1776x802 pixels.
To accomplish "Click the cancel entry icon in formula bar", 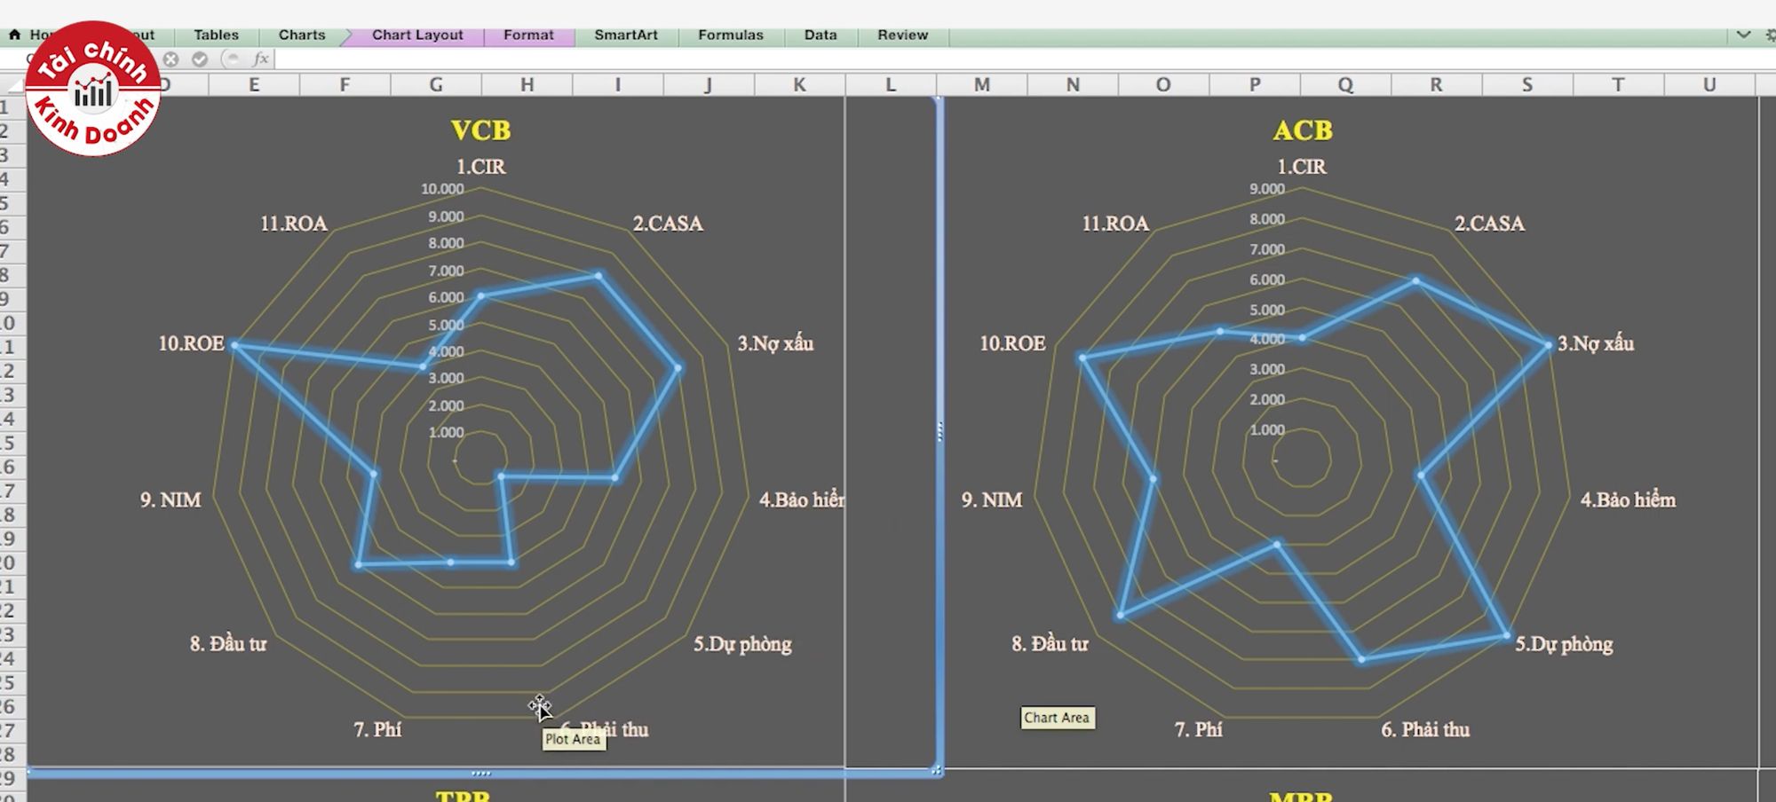I will (170, 59).
